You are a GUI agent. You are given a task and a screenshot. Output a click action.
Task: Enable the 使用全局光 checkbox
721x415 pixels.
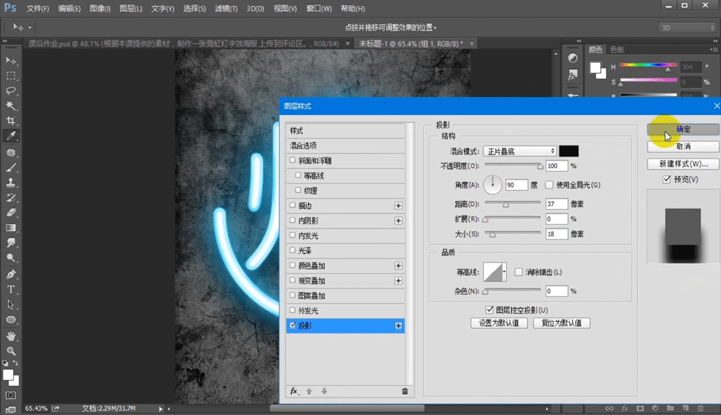[x=549, y=185]
